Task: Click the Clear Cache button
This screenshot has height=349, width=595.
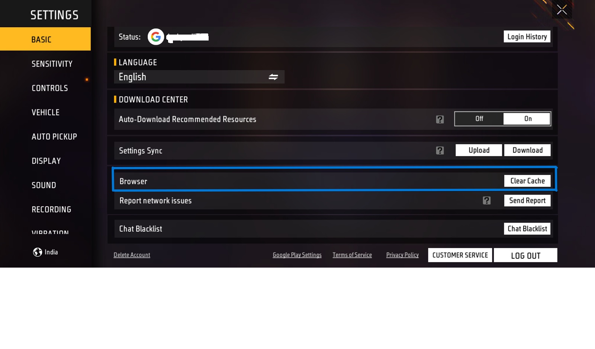Action: pyautogui.click(x=527, y=181)
